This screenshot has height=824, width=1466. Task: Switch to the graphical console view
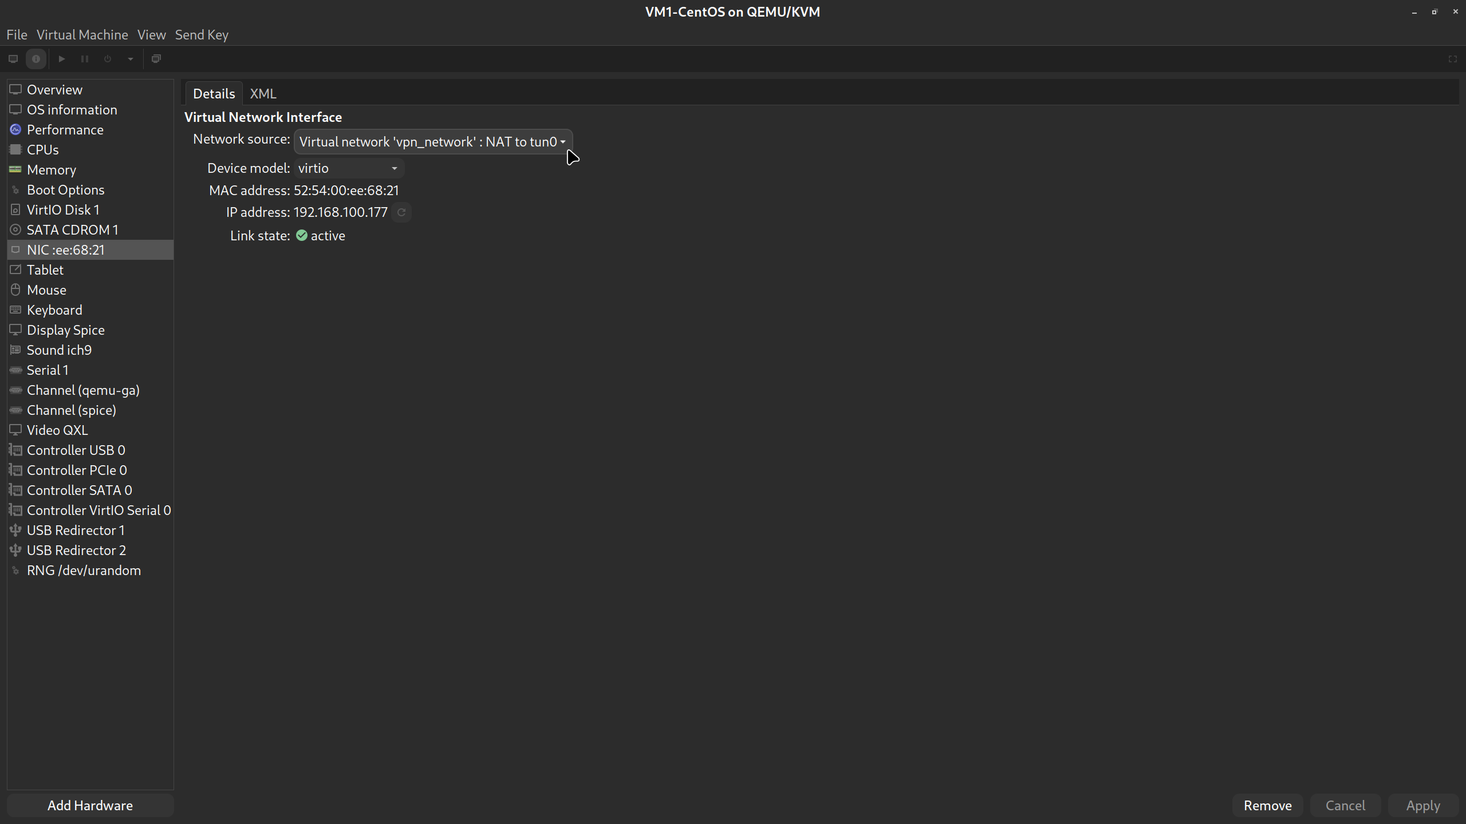[x=13, y=58]
